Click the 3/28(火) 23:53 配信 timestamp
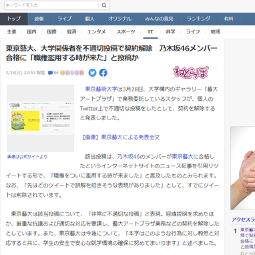This screenshot has width=255, height=255. coord(25,73)
